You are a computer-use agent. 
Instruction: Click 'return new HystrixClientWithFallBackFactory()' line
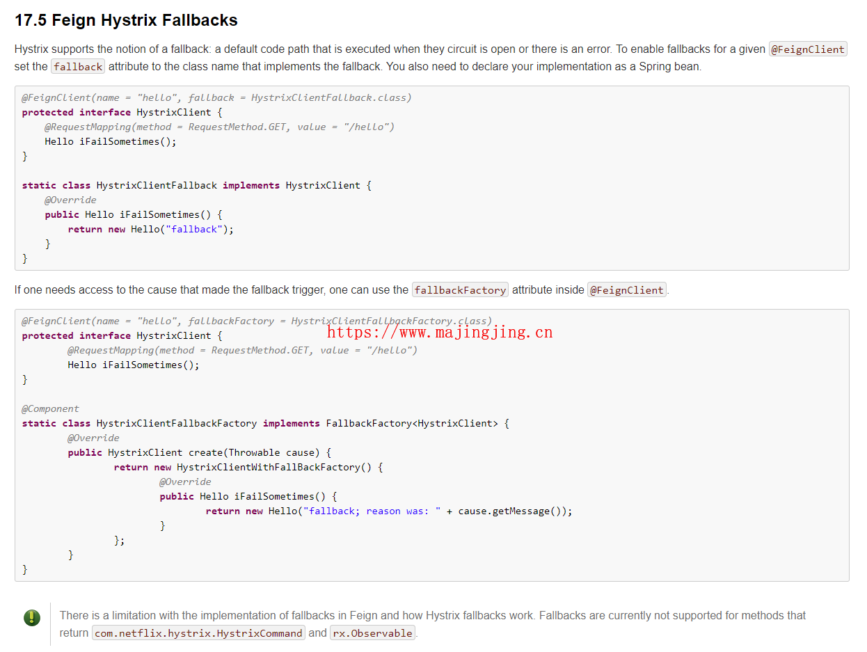[248, 467]
